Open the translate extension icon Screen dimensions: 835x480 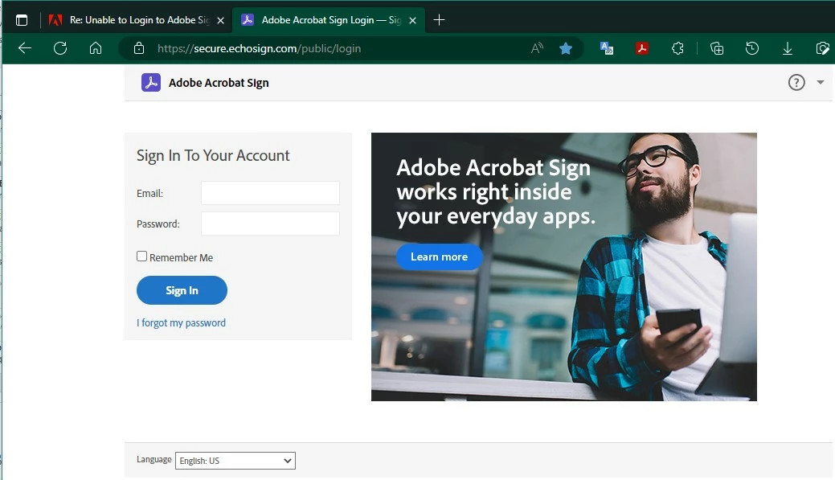click(607, 48)
